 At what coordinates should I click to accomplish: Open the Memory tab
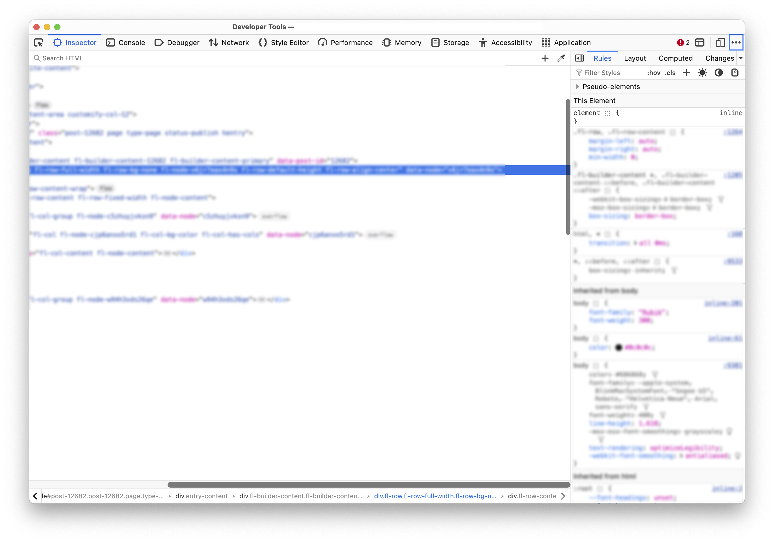click(x=402, y=42)
